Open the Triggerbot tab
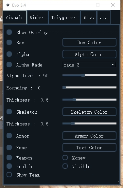The height and width of the screenshot is (188, 123). (64, 17)
